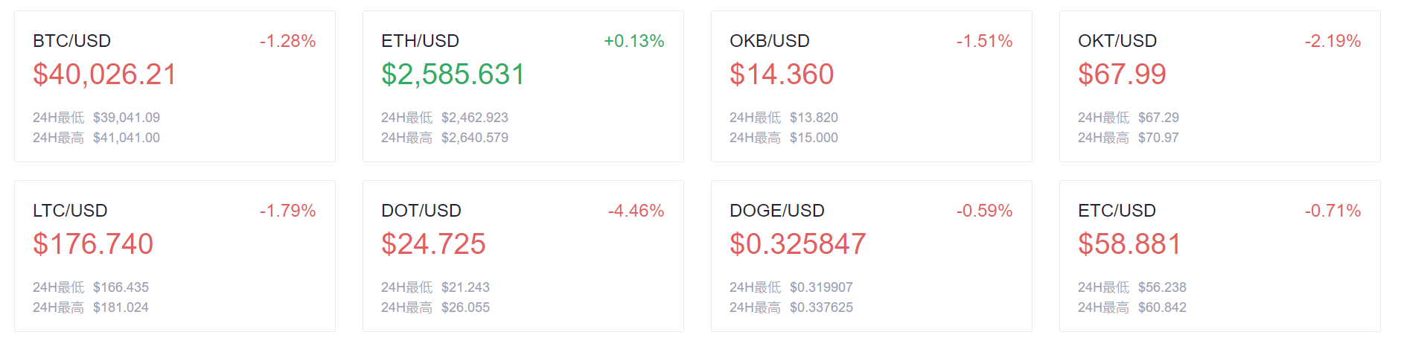Select the DOT/USD pair title
The height and width of the screenshot is (341, 1401).
(x=421, y=211)
